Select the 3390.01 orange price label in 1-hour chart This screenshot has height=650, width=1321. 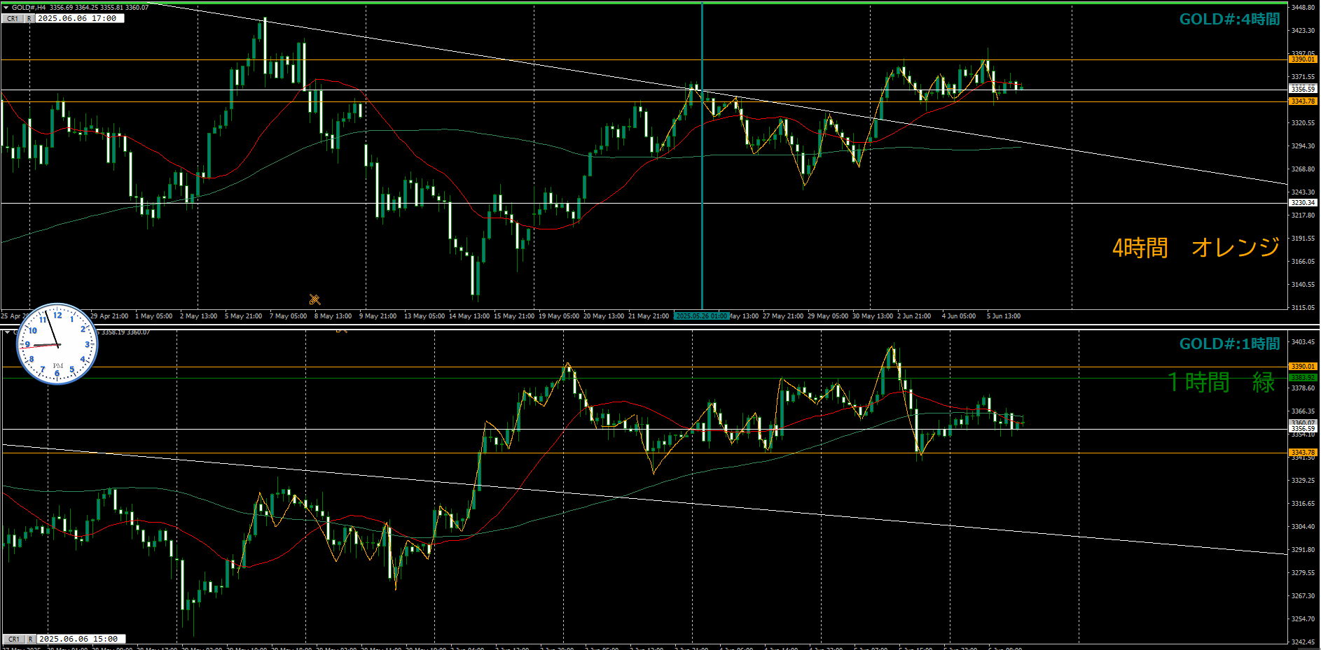[1303, 367]
